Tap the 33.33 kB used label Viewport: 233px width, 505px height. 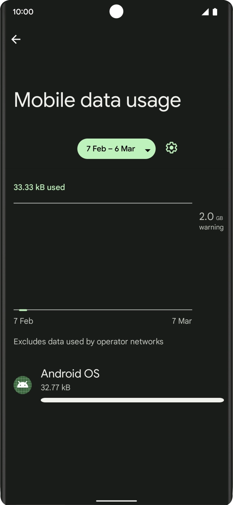(x=39, y=187)
